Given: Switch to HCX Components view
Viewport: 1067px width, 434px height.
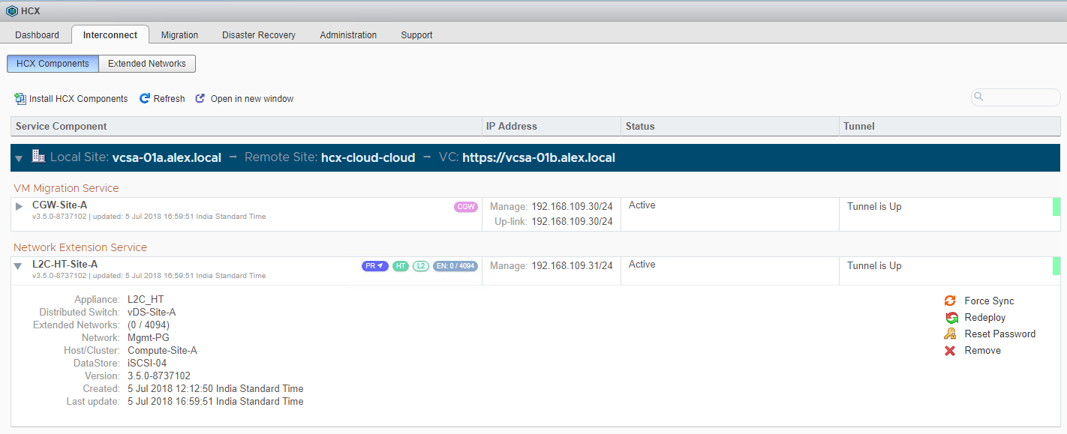Looking at the screenshot, I should tap(53, 64).
